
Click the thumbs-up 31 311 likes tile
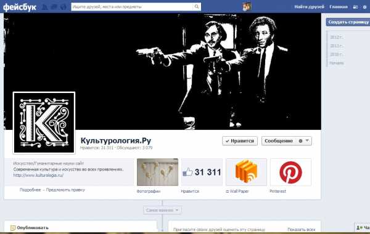(x=202, y=172)
